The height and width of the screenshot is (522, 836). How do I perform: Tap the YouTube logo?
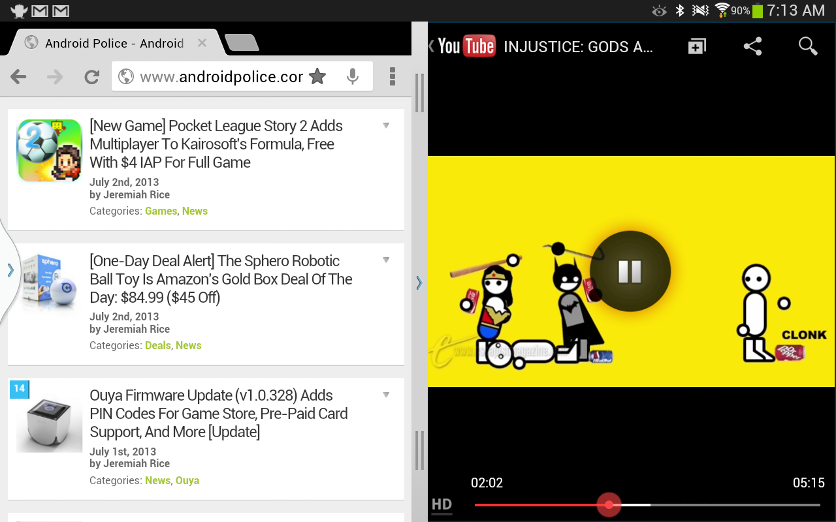tap(466, 46)
